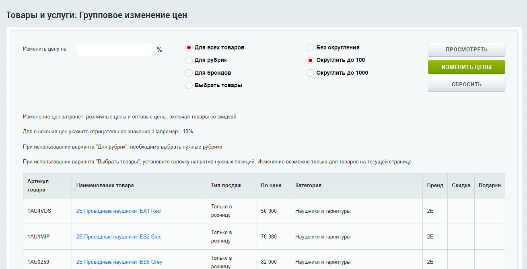527x269 pixels.
Task: Select the "Для брендов" radio option
Action: [189, 73]
